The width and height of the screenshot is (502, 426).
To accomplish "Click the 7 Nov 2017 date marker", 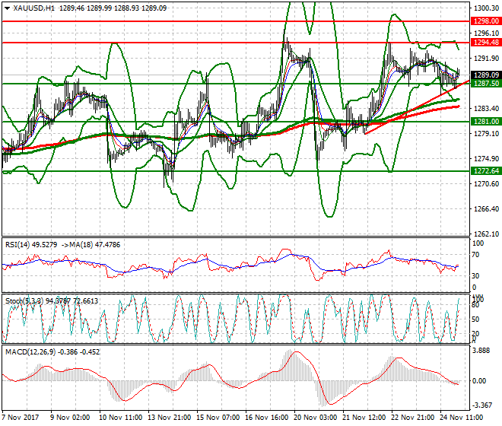I will (x=20, y=419).
